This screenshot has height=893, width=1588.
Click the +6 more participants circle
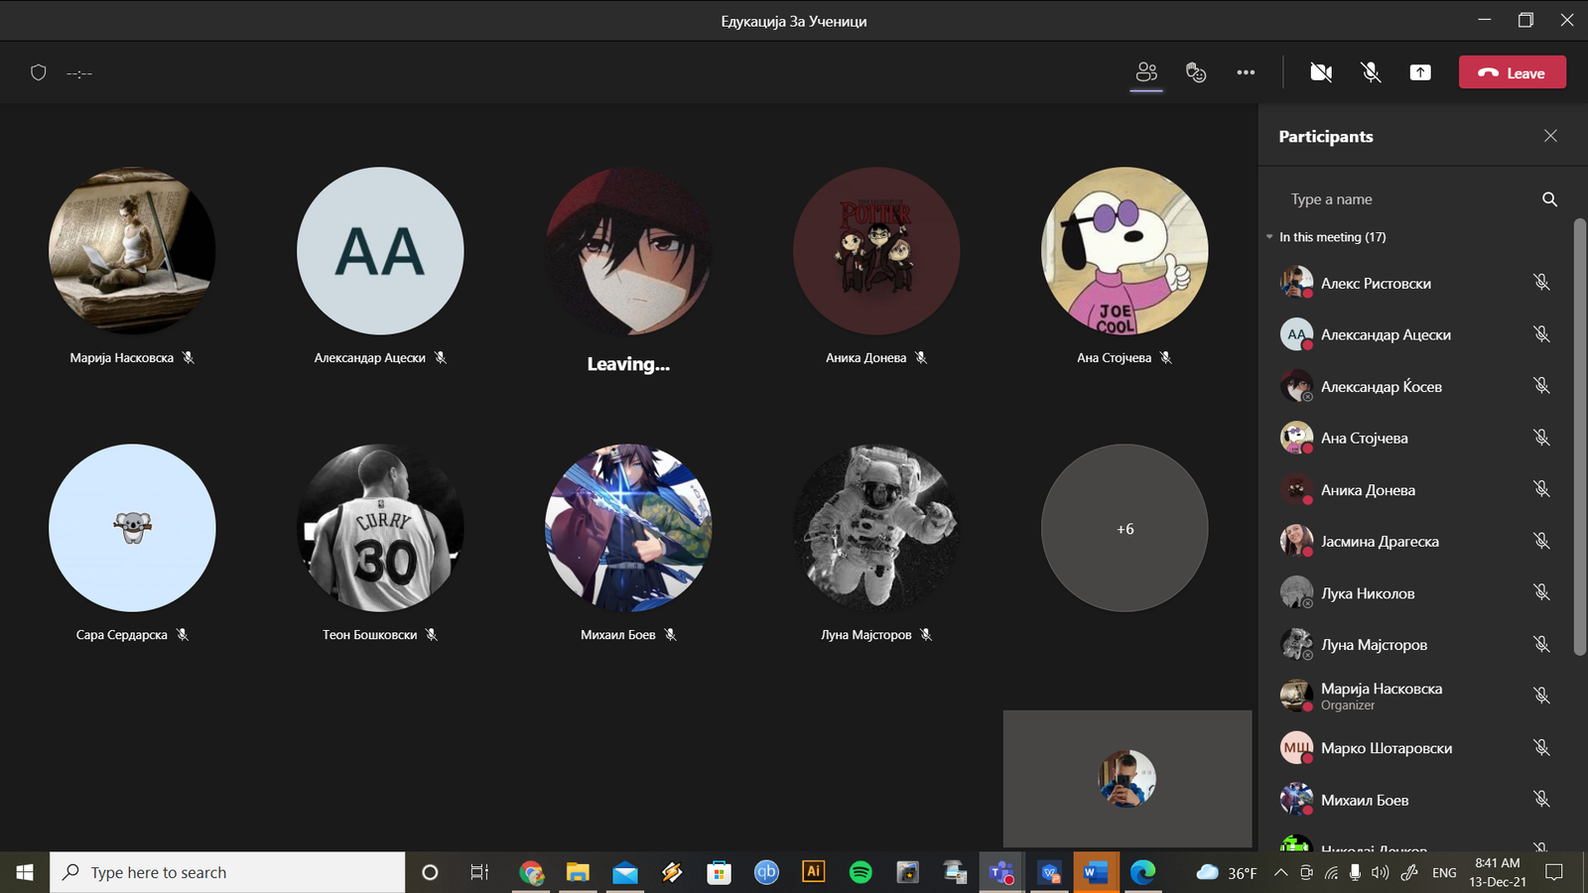pos(1125,528)
